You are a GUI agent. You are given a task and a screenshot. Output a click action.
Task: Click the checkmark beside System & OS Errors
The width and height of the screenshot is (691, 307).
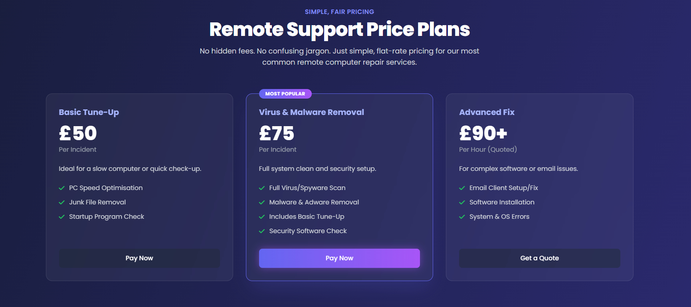pos(462,216)
